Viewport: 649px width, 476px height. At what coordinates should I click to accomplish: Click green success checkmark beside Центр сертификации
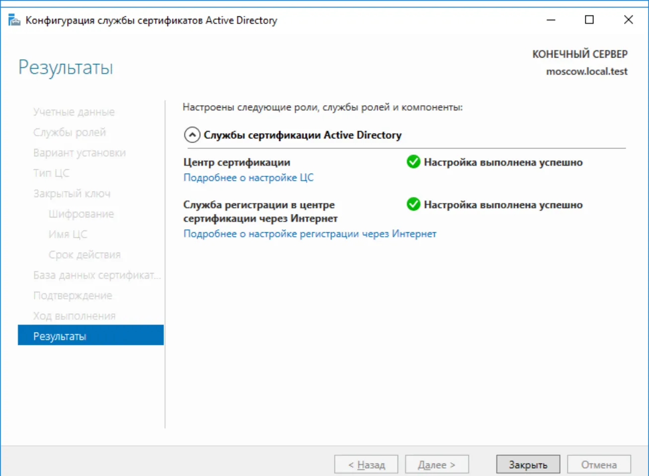coord(413,162)
